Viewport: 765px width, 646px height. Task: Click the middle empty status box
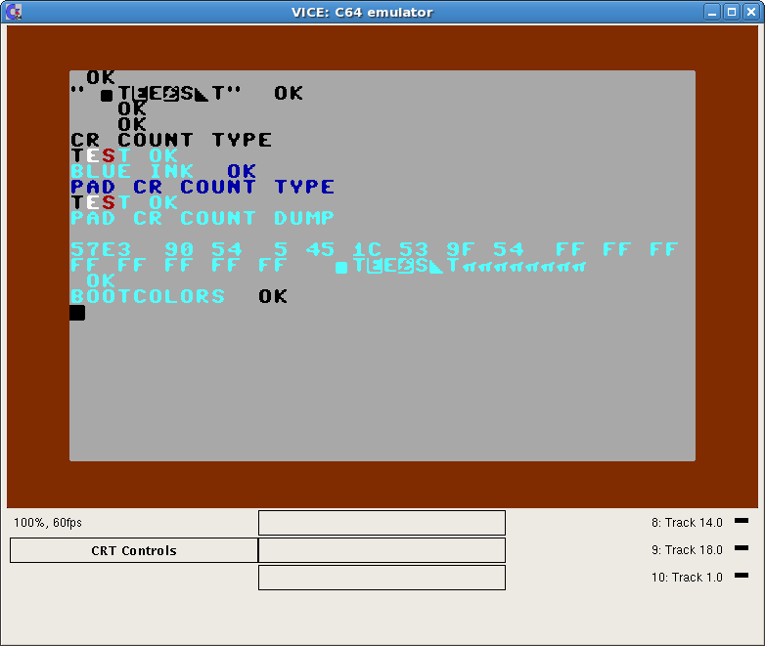(382, 550)
